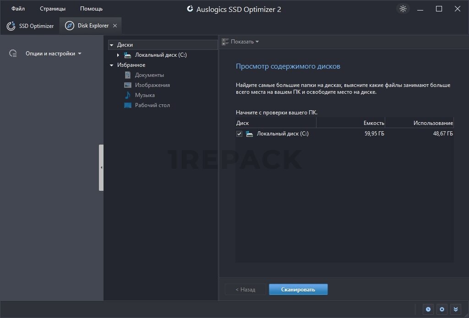
Task: Click the Документы folder icon
Action: coord(128,75)
